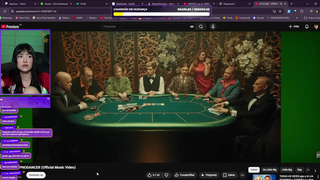Viewport: 320px width, 180px height.
Task: Switch to the Rhaychuchu tab
Action: click(235, 4)
